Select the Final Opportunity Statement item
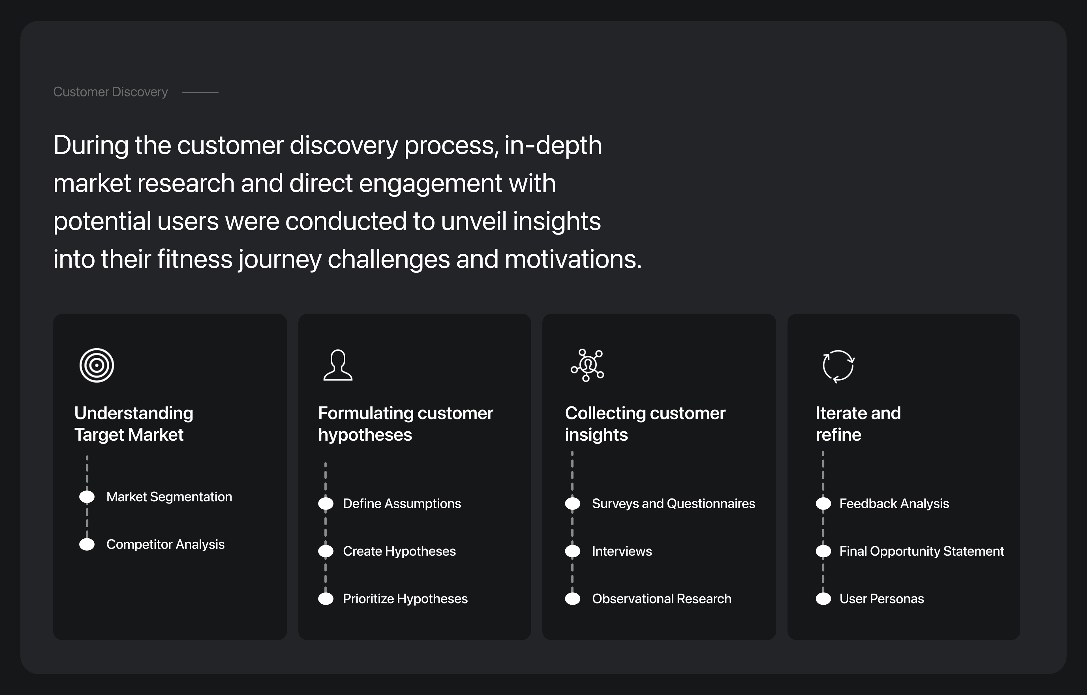 pos(921,551)
